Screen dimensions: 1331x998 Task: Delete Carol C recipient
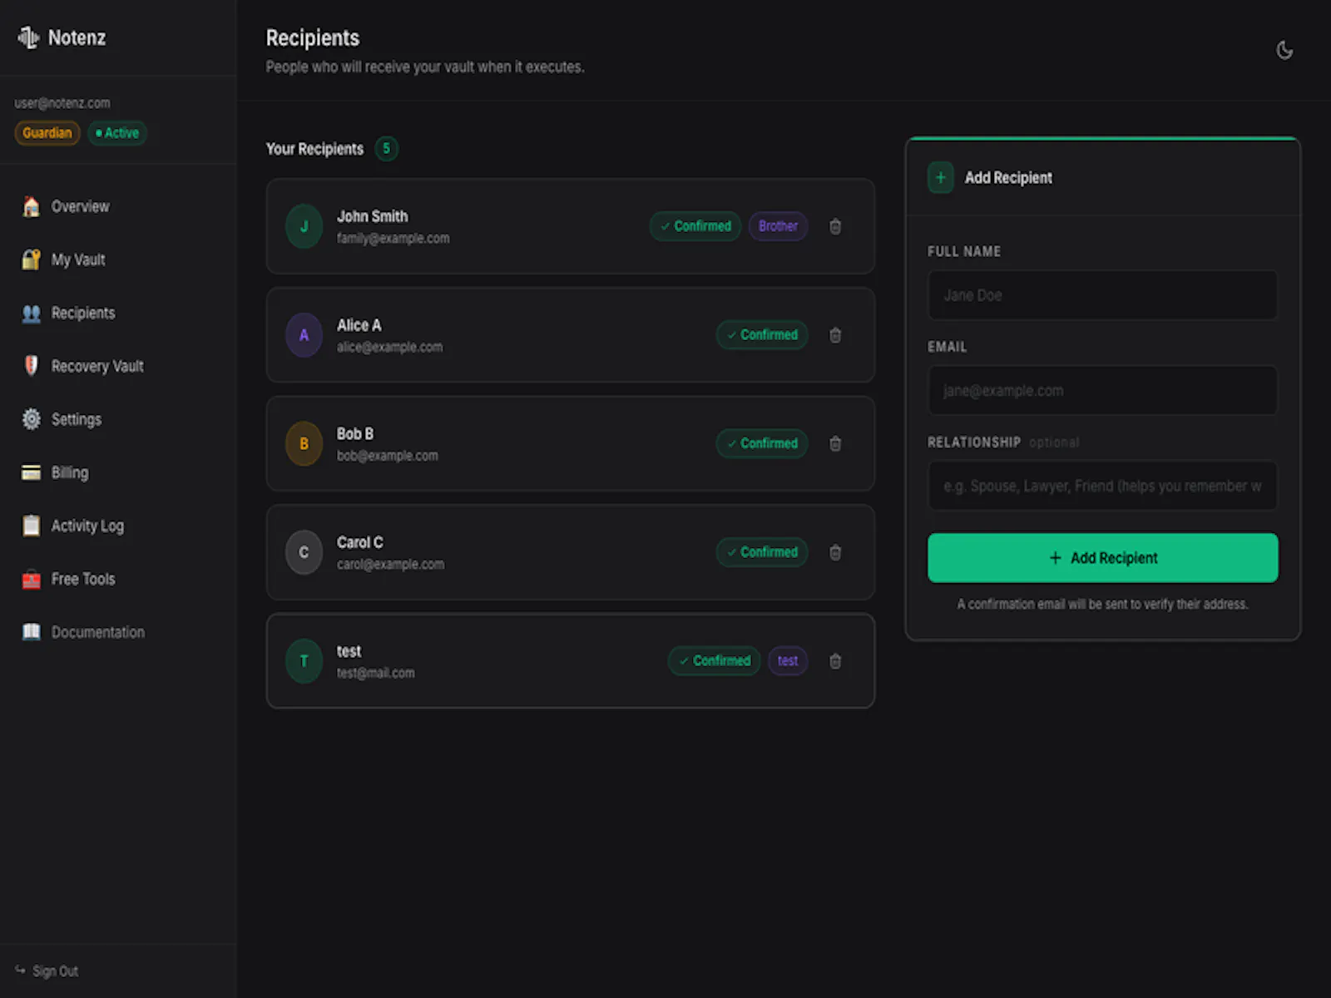pyautogui.click(x=835, y=552)
